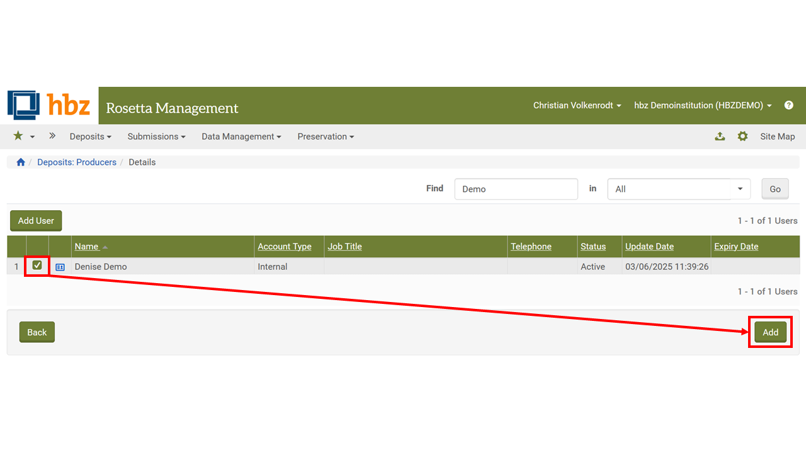Click the Find text field
806x453 pixels.
point(516,189)
